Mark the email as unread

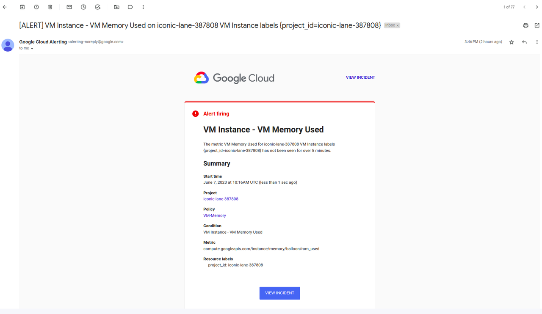pyautogui.click(x=69, y=7)
